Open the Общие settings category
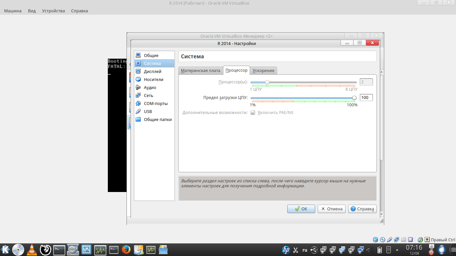This screenshot has height=256, width=456. (151, 55)
